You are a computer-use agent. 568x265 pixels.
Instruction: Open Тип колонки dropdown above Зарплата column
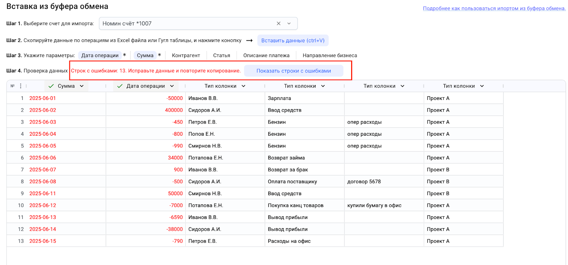[x=323, y=86]
